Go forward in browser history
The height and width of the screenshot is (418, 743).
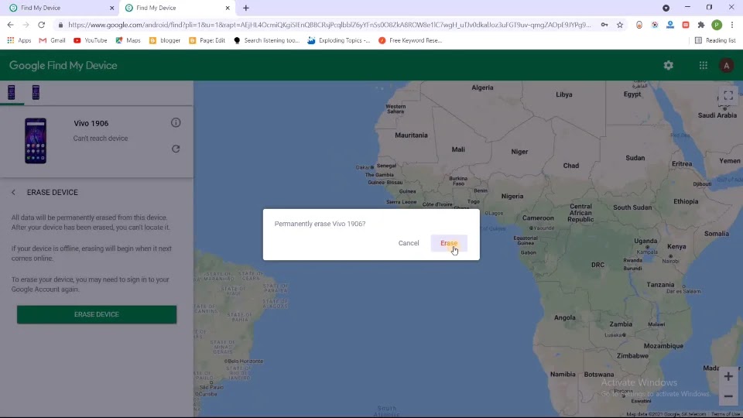26,25
